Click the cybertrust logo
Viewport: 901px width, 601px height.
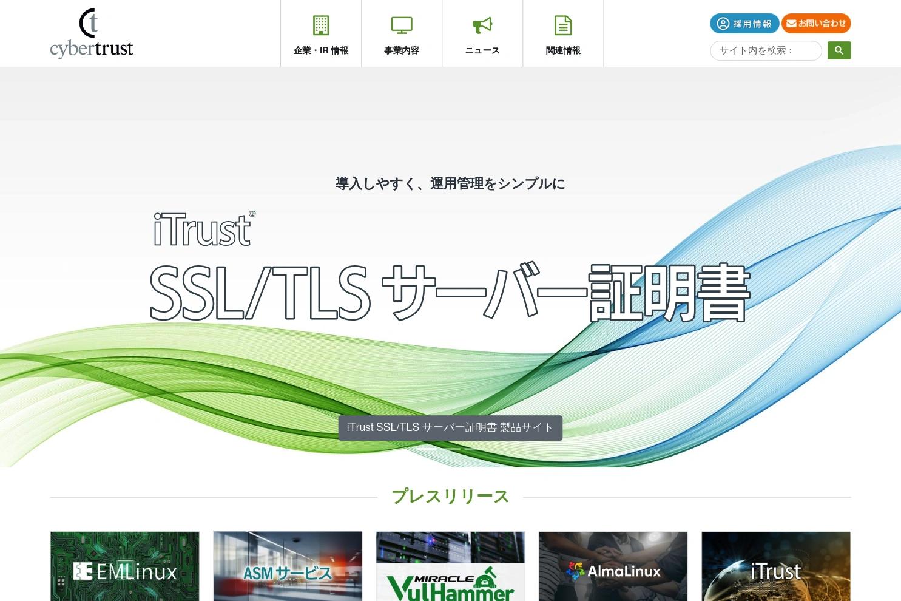[x=92, y=33]
